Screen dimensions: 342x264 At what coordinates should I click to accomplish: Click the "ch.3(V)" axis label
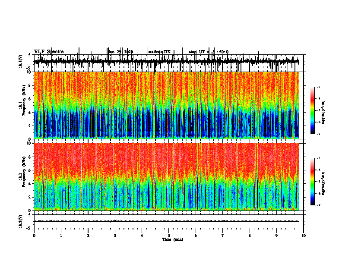(x=21, y=221)
